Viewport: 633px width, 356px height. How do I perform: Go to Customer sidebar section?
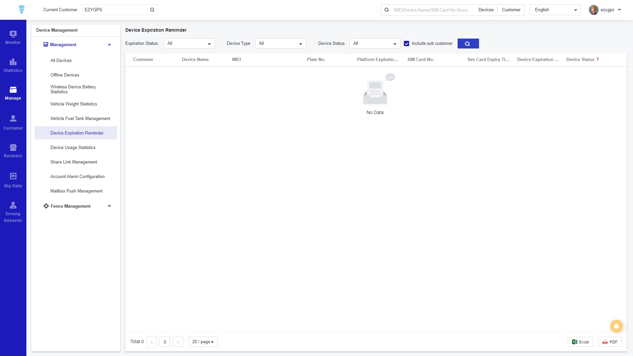click(13, 123)
